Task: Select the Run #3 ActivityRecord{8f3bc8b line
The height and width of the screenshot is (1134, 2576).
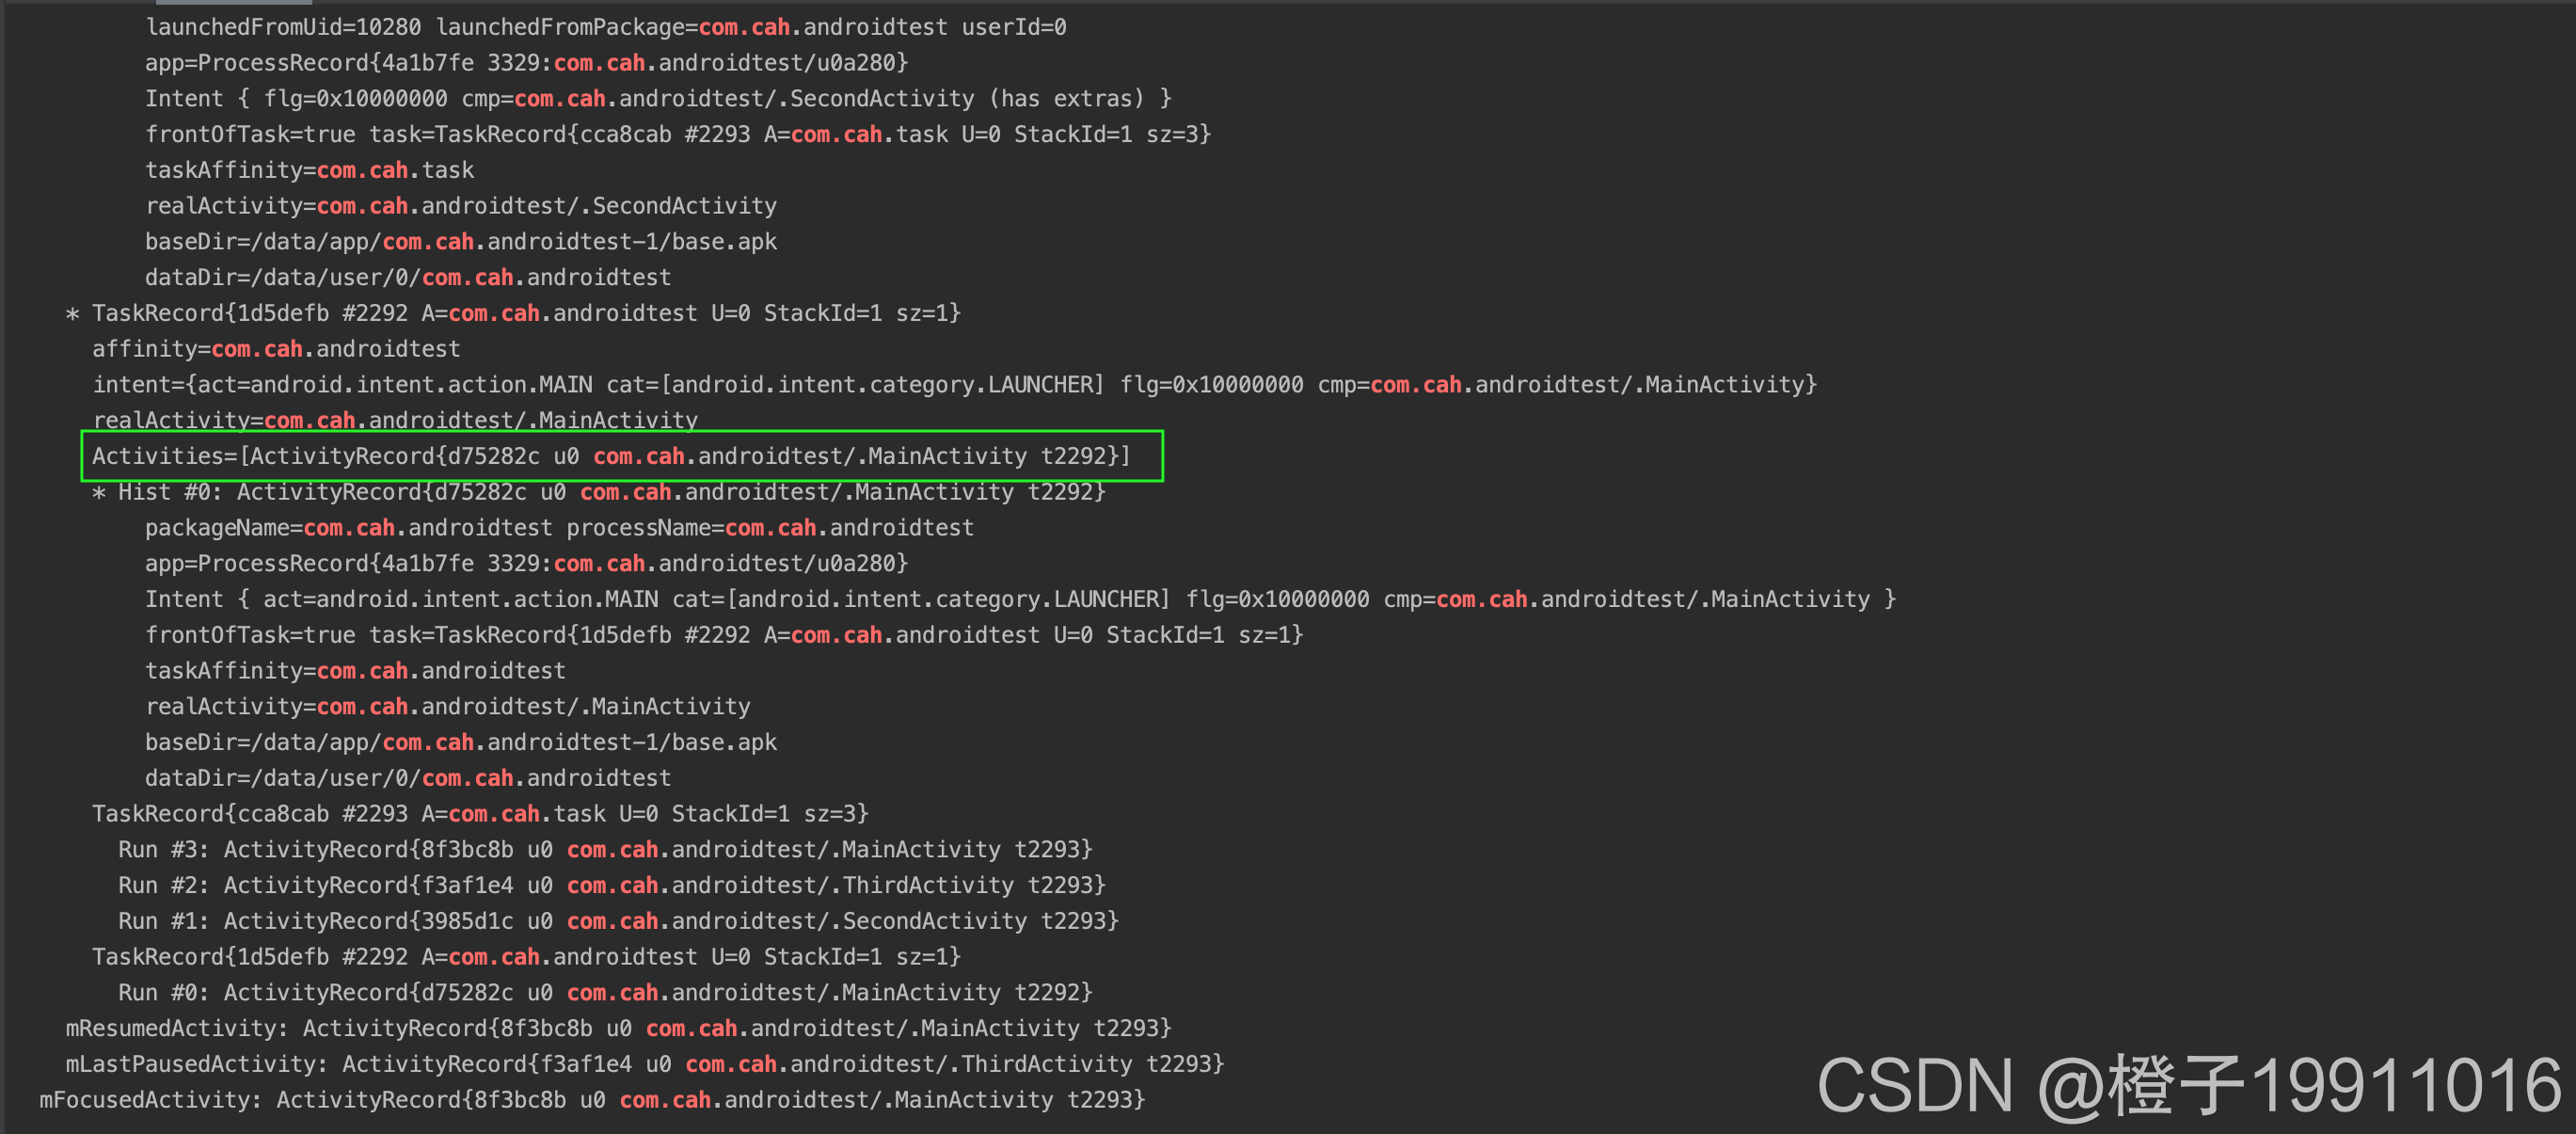Action: coord(605,850)
